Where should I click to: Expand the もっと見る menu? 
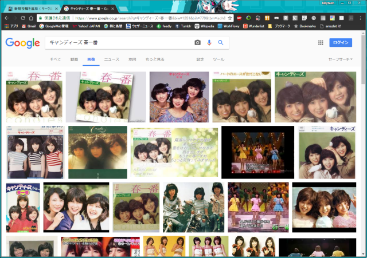[155, 59]
